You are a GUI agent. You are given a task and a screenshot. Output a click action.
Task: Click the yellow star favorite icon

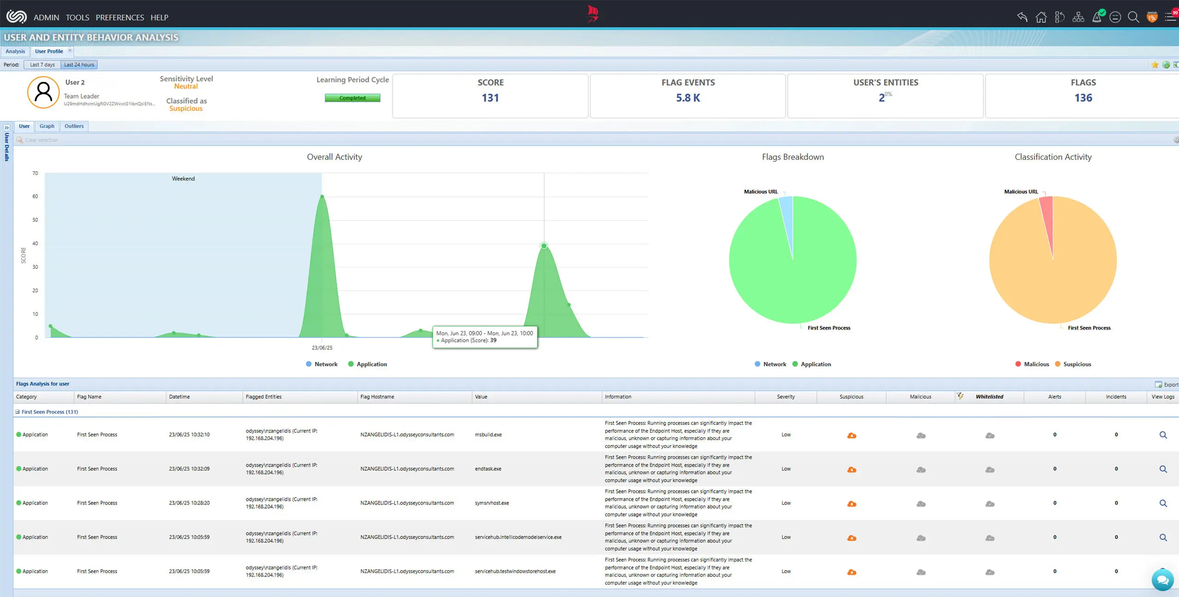(1155, 65)
